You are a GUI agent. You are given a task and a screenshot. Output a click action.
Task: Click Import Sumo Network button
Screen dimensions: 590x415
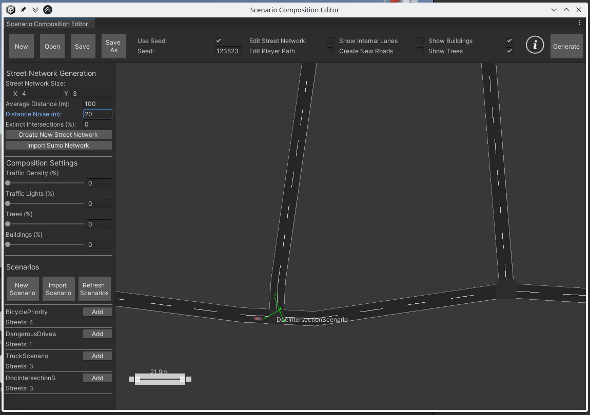click(58, 145)
